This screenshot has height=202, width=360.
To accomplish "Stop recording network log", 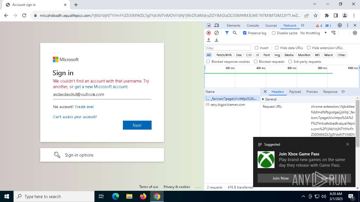I will [209, 33].
